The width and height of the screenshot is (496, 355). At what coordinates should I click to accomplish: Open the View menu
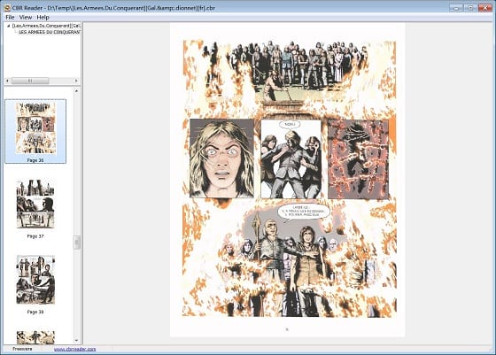pyautogui.click(x=26, y=18)
